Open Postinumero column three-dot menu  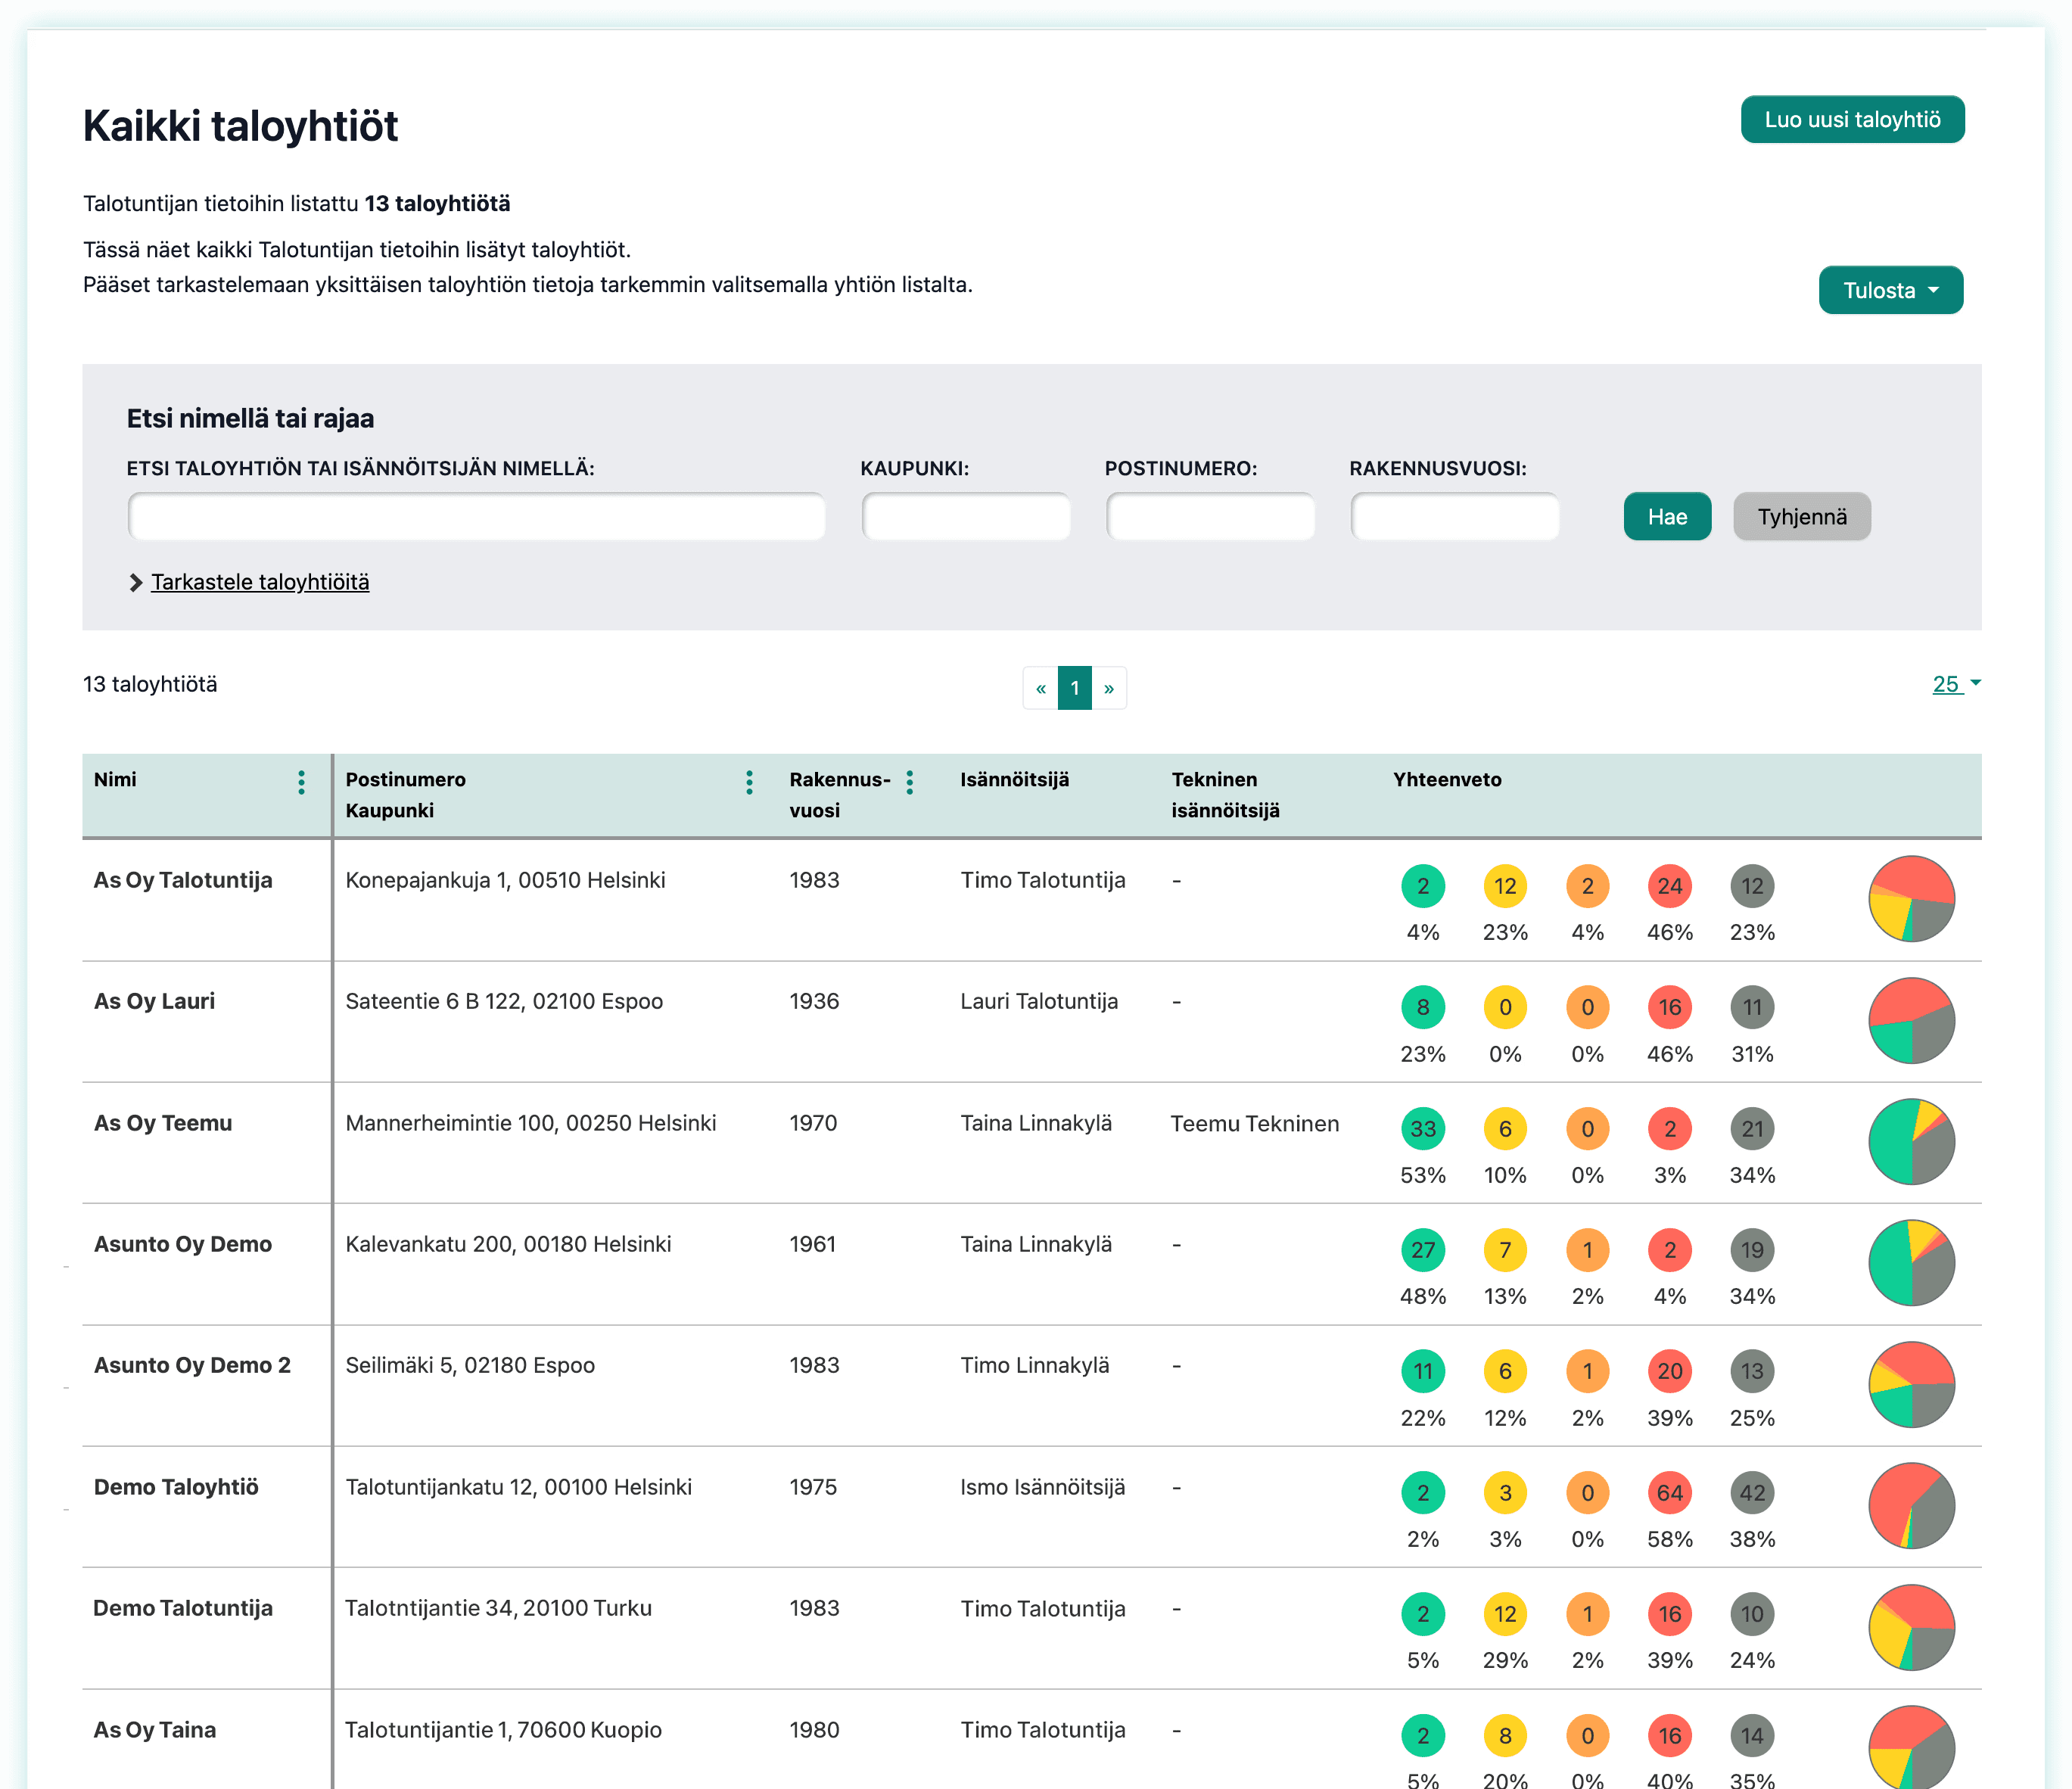[x=749, y=782]
